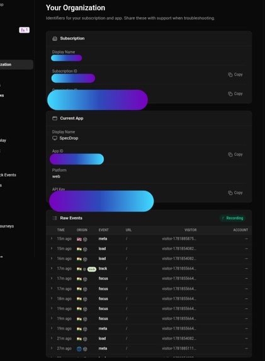
Task: Click the 21m ago time cell
Action: (64, 339)
